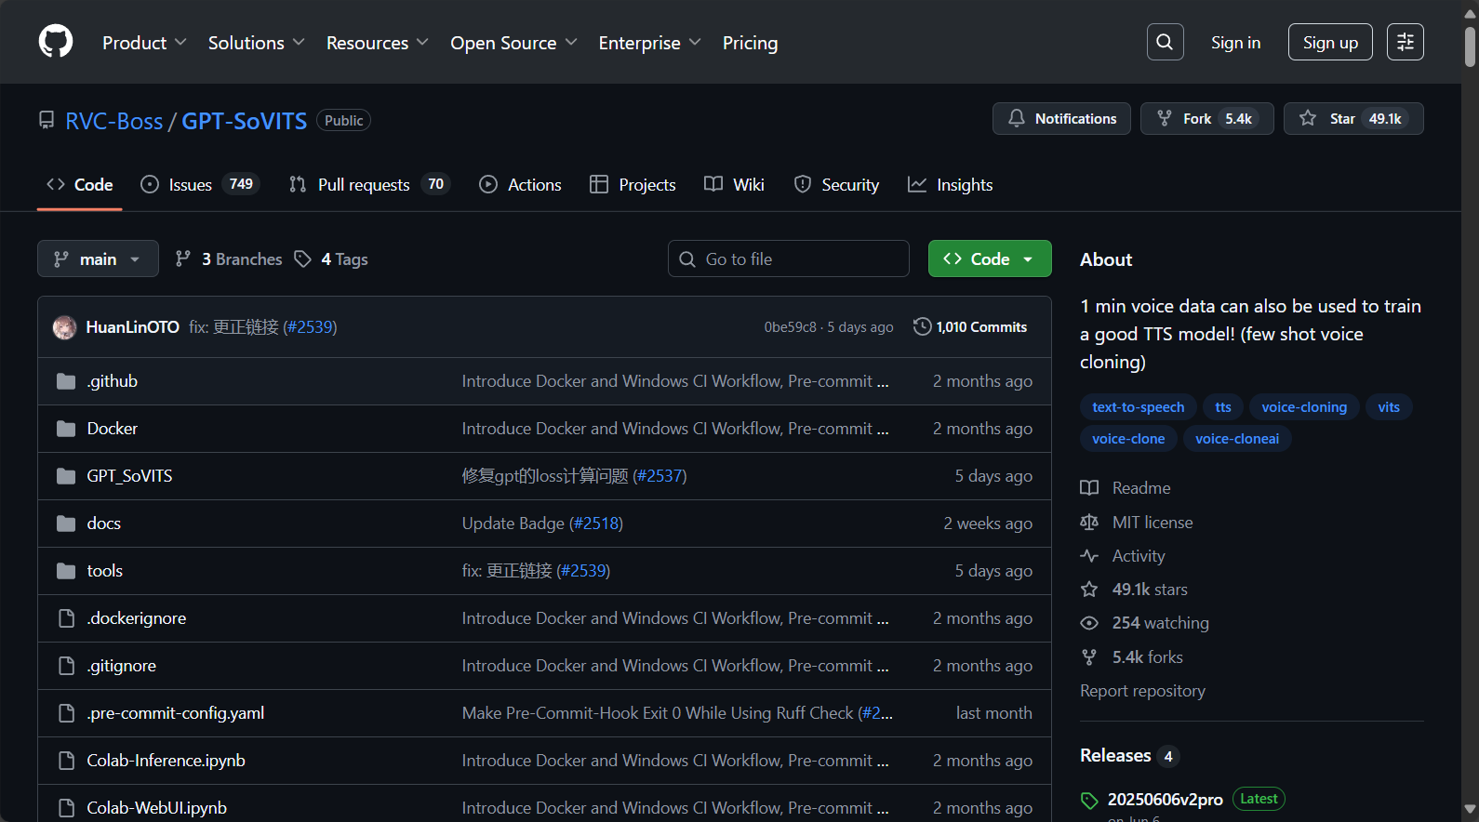Click the Activity pulse icon
This screenshot has height=822, width=1479.
[x=1089, y=556]
